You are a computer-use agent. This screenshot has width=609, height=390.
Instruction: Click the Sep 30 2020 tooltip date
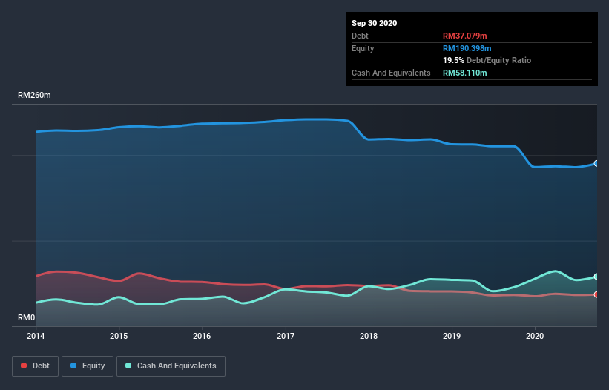[374, 23]
